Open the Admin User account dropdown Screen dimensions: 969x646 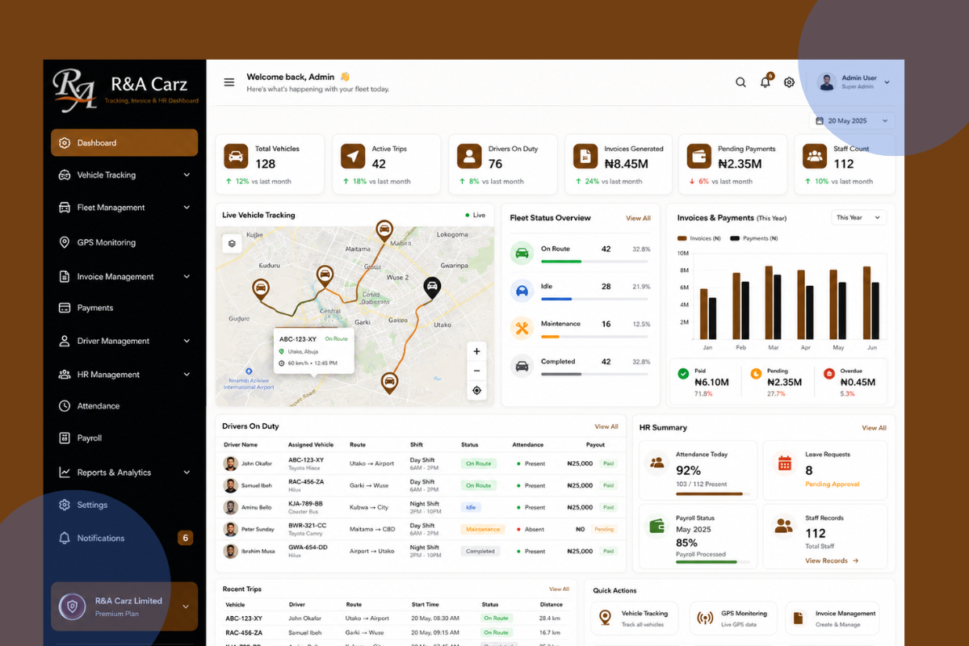pos(854,82)
